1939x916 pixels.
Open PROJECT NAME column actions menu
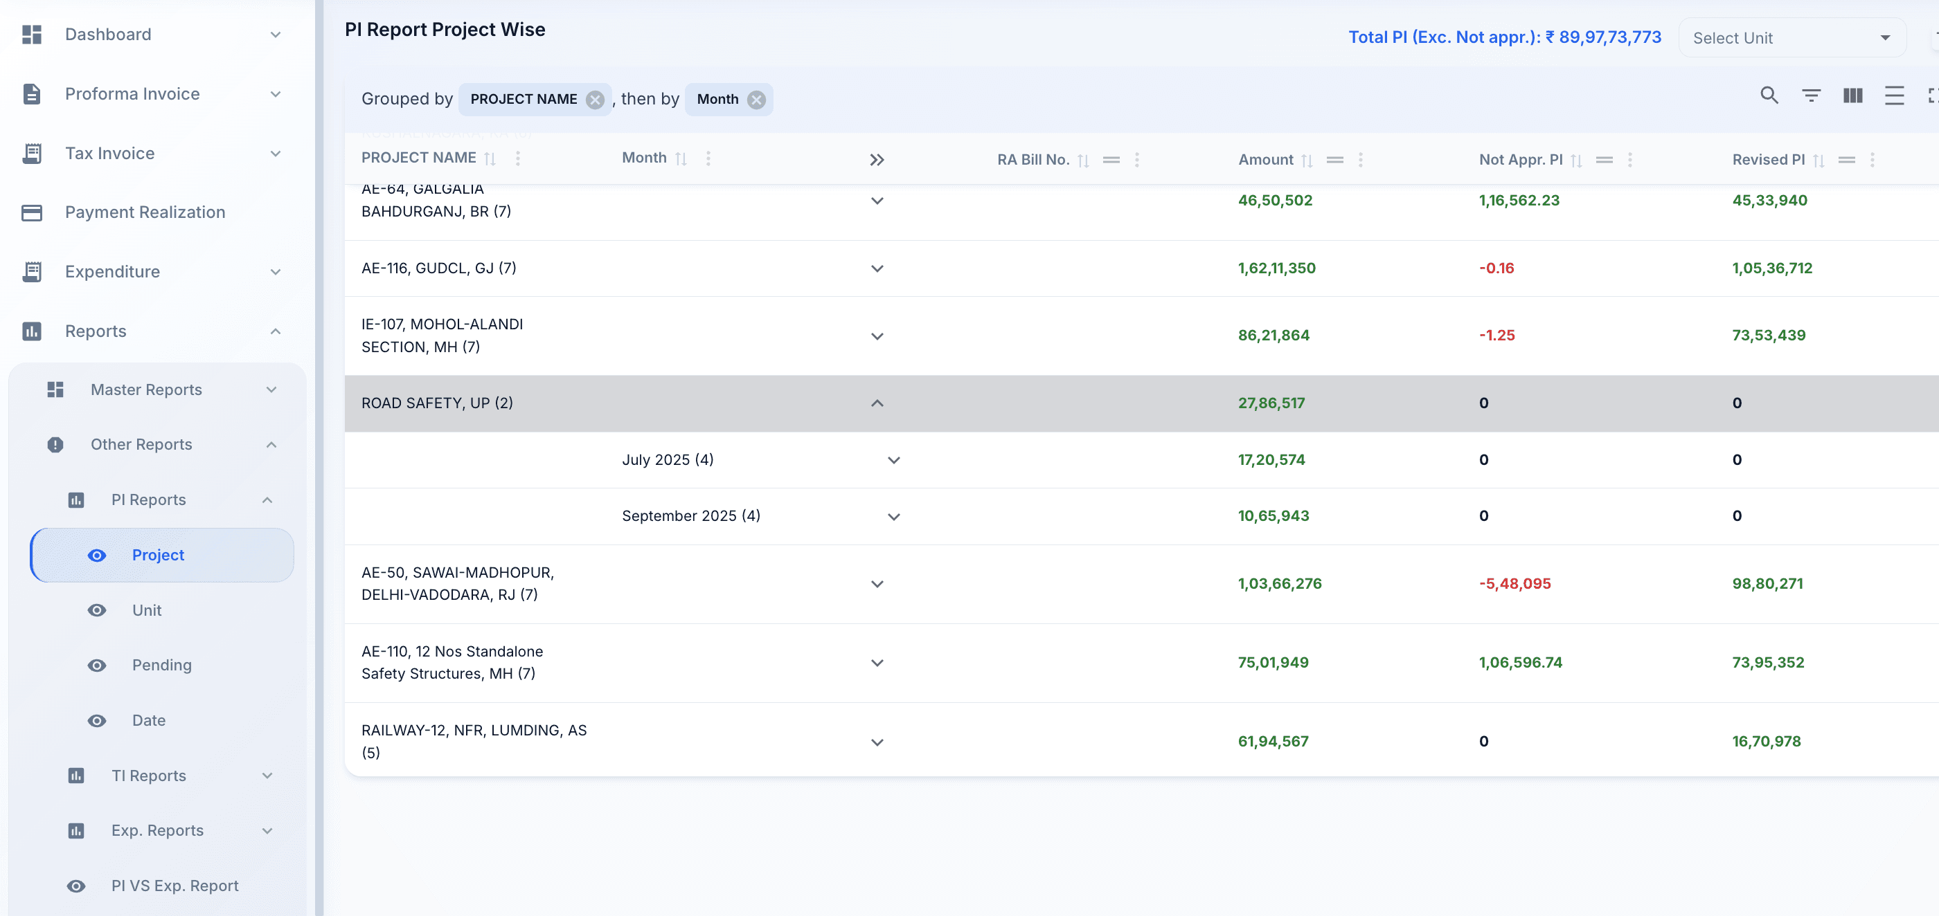tap(518, 158)
